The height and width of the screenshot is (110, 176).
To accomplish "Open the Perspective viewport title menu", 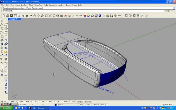I will (x=14, y=19).
